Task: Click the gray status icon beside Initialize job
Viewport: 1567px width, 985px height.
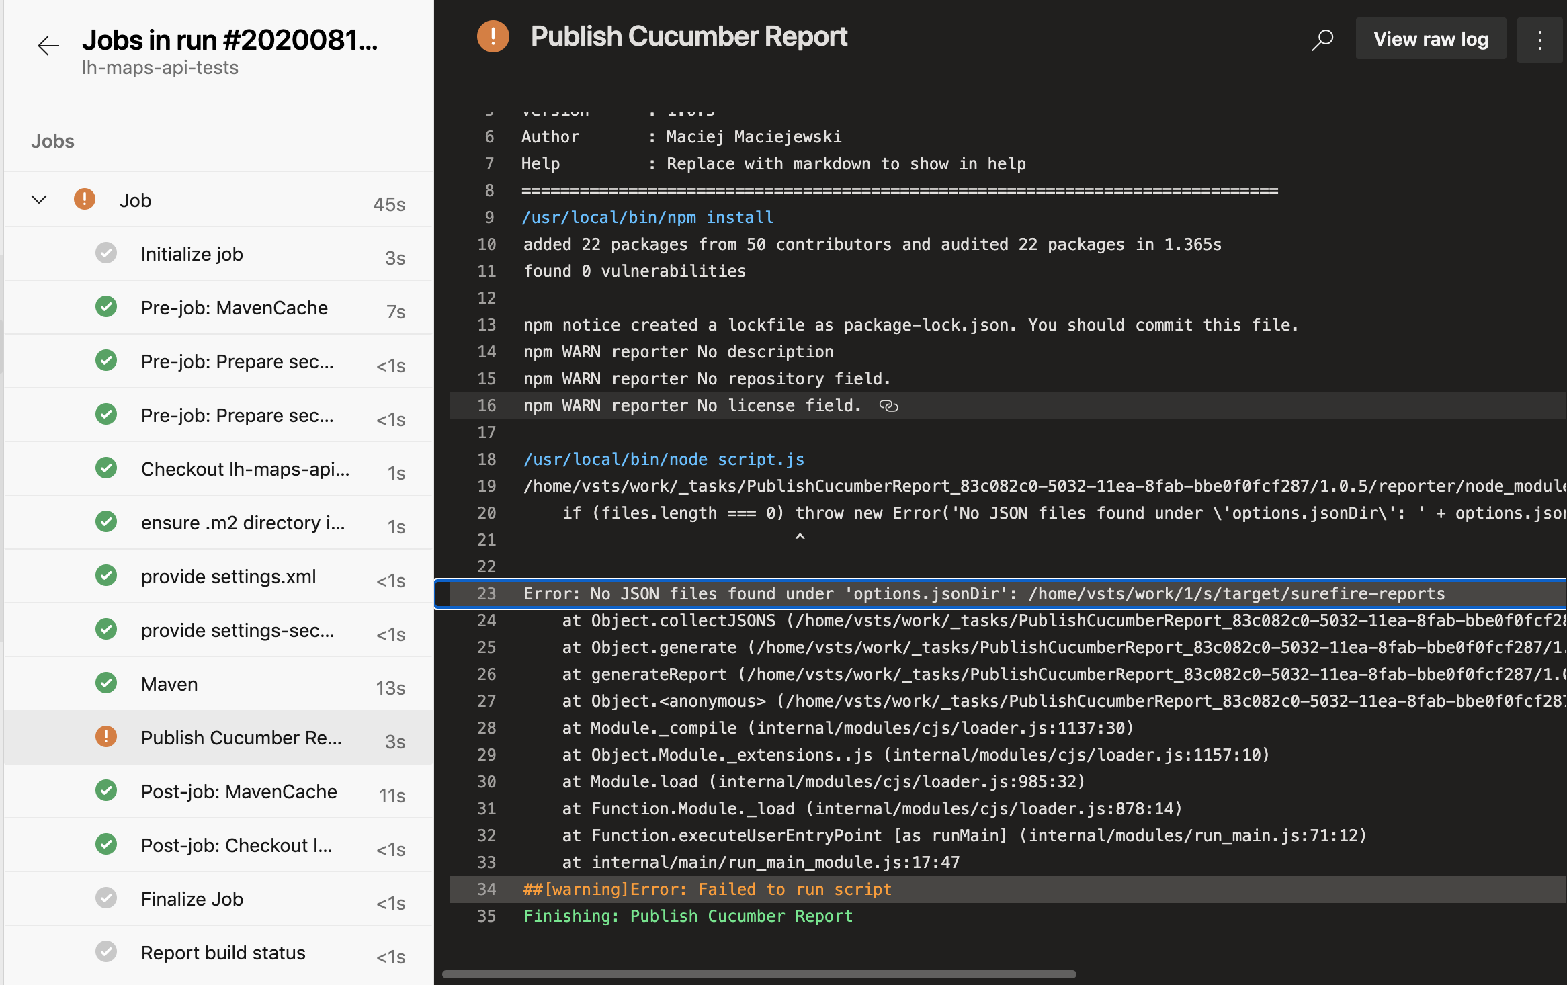Action: coord(107,253)
